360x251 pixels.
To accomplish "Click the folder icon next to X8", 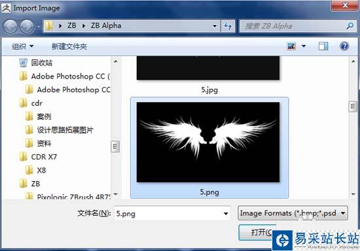I will [29, 171].
